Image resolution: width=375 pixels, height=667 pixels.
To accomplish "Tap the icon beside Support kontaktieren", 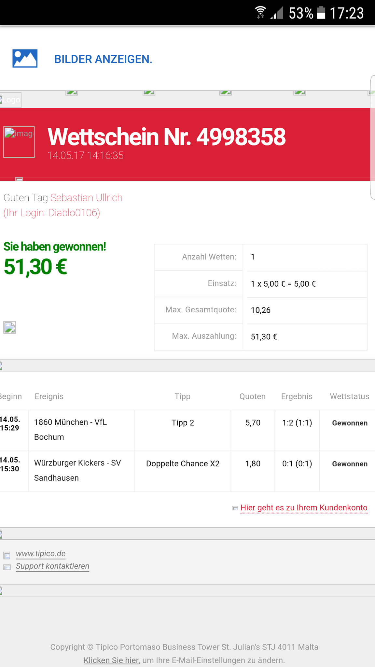I will pos(7,567).
